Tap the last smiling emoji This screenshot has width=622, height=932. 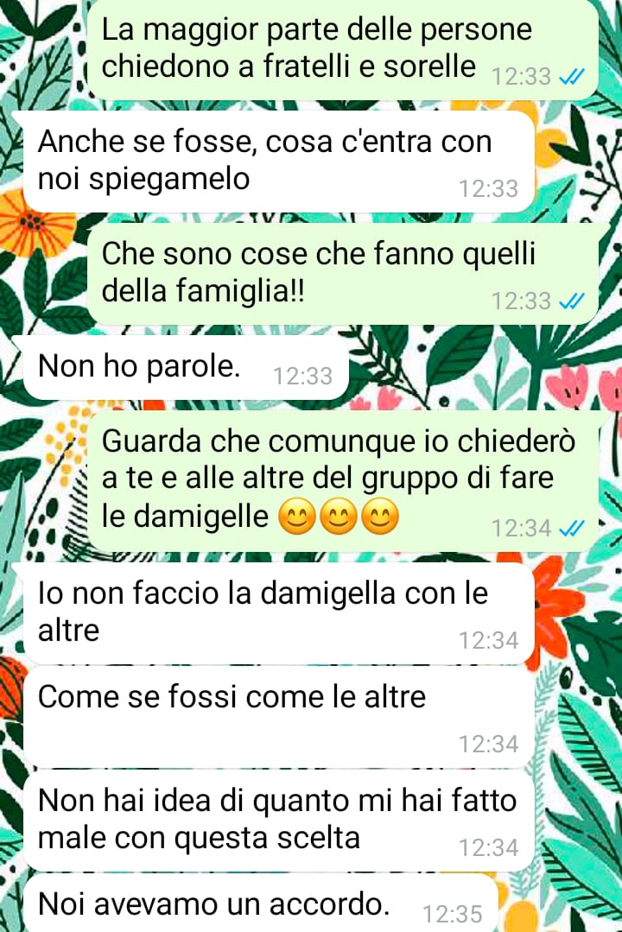(380, 516)
